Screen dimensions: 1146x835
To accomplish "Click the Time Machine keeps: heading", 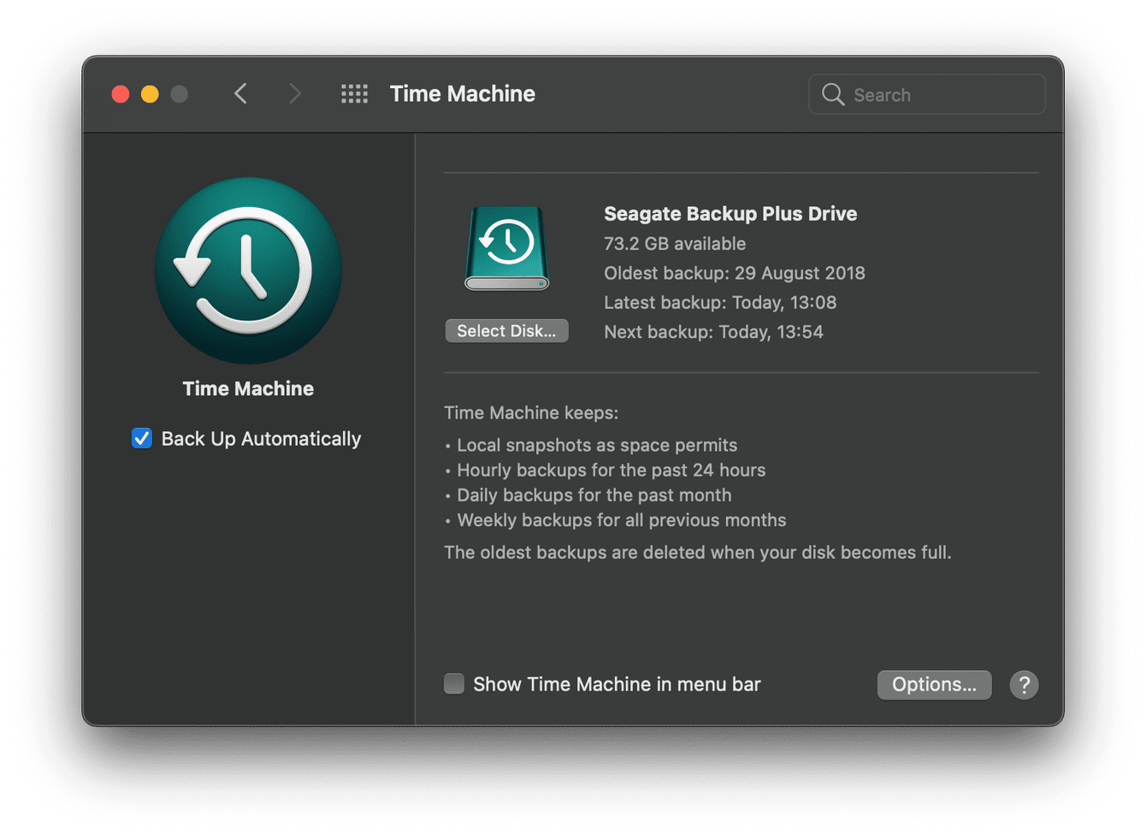I will coord(531,412).
